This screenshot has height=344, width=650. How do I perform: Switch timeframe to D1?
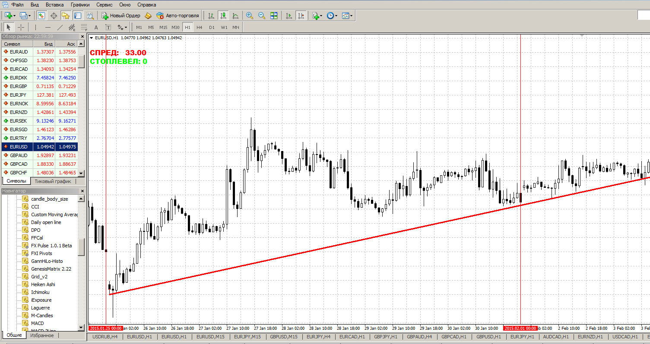click(212, 27)
